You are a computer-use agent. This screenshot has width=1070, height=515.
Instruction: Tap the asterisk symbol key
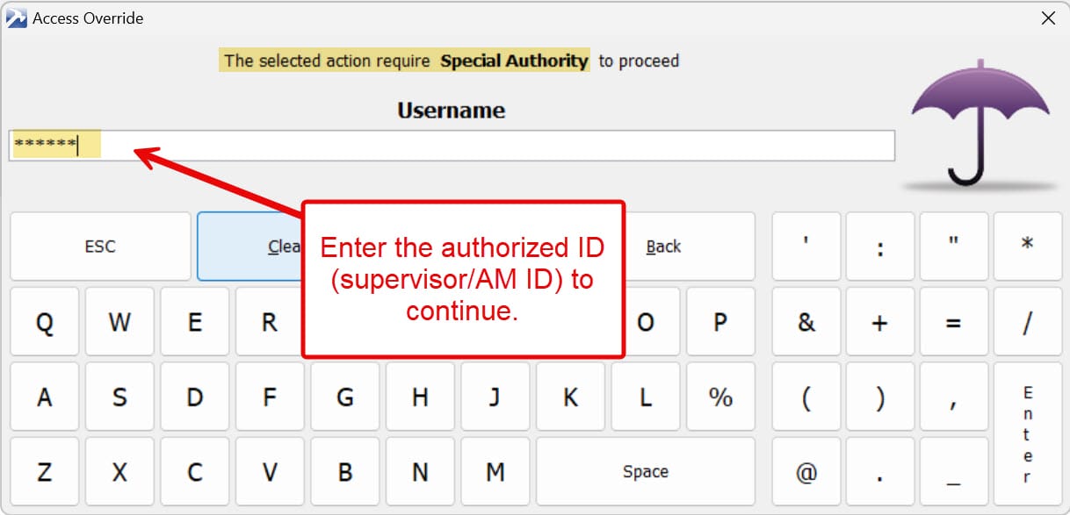click(1027, 247)
